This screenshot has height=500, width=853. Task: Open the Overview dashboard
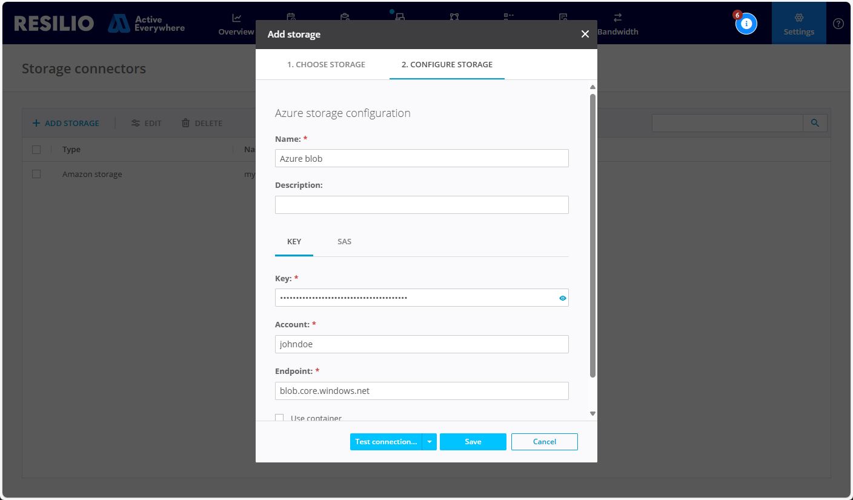click(236, 24)
